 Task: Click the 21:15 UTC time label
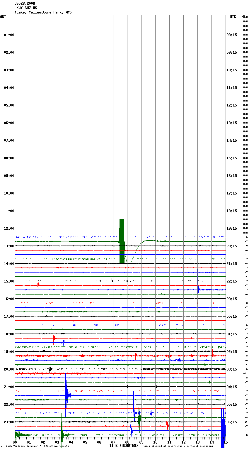[x=232, y=264]
